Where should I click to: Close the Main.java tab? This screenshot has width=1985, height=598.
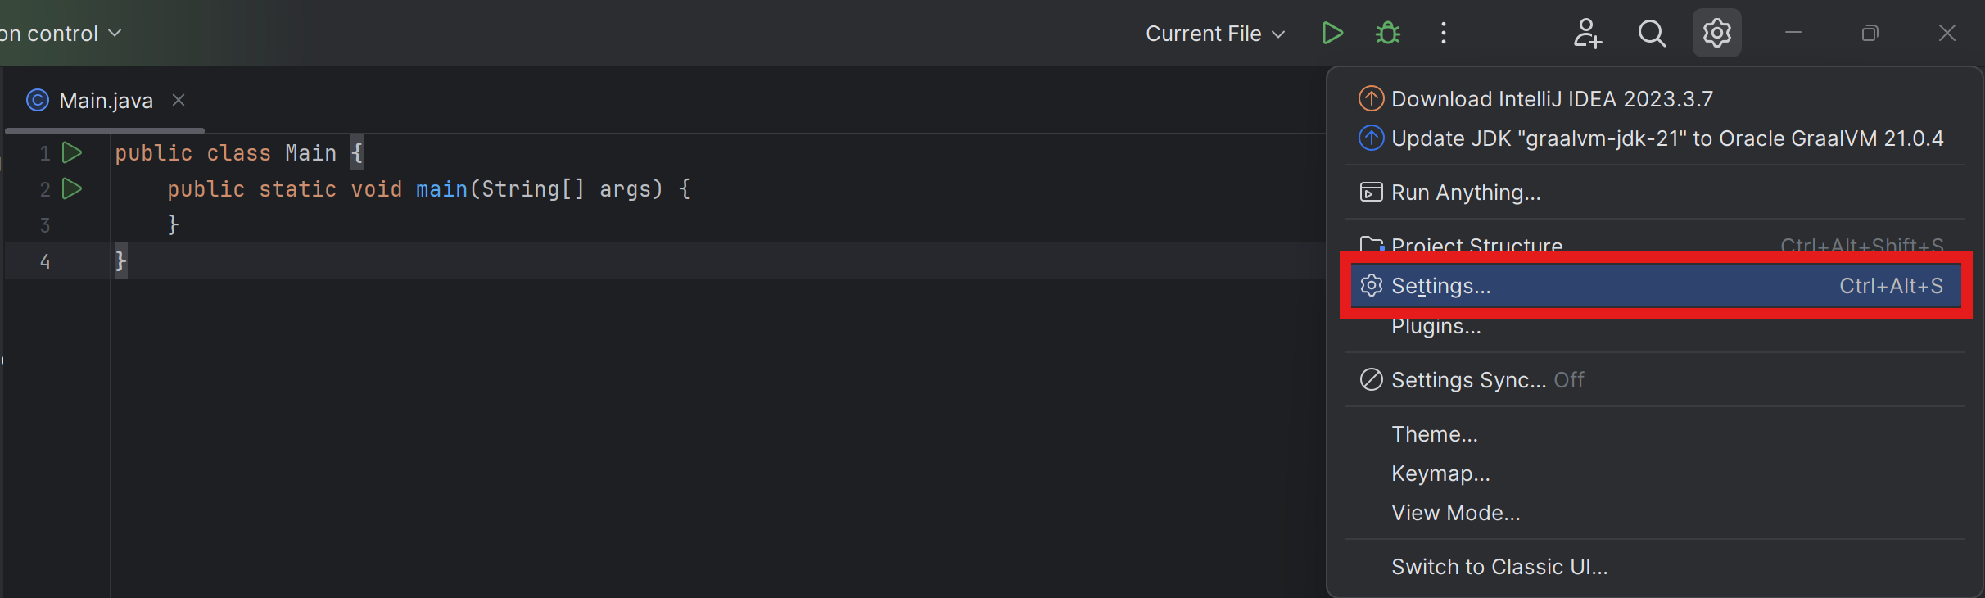click(x=179, y=100)
